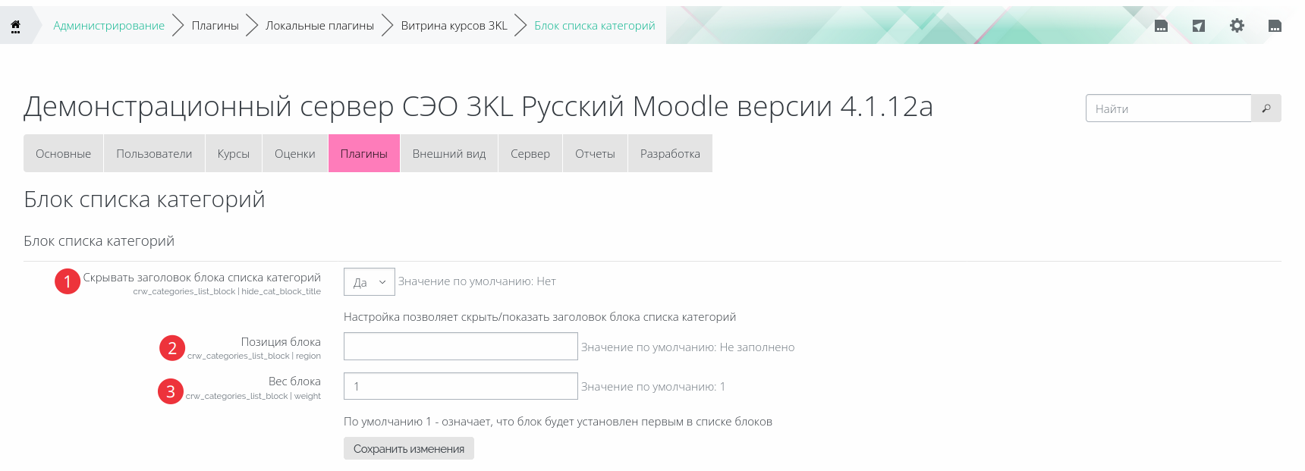Click the Плагины breadcrumb item
The image size is (1305, 471).
215,26
